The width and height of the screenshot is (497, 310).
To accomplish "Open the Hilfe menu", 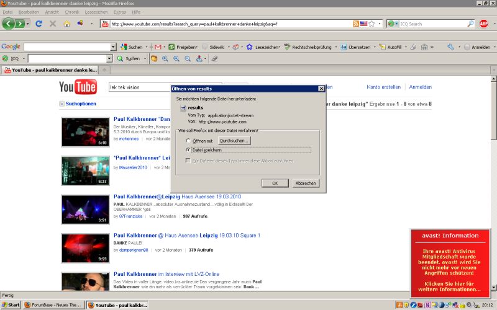I will pos(136,12).
